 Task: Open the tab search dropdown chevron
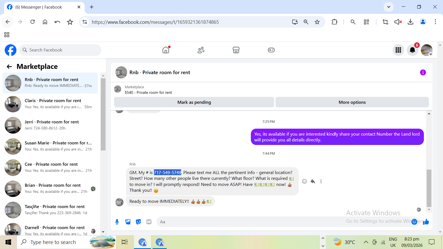(x=388, y=7)
